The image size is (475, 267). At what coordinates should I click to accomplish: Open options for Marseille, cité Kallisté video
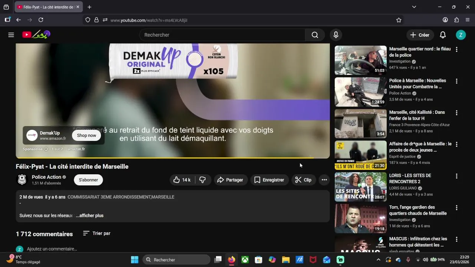pos(456,113)
